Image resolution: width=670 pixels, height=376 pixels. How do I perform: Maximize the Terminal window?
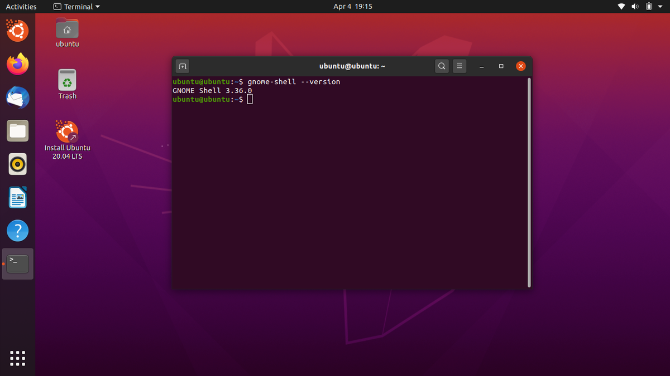pos(501,66)
